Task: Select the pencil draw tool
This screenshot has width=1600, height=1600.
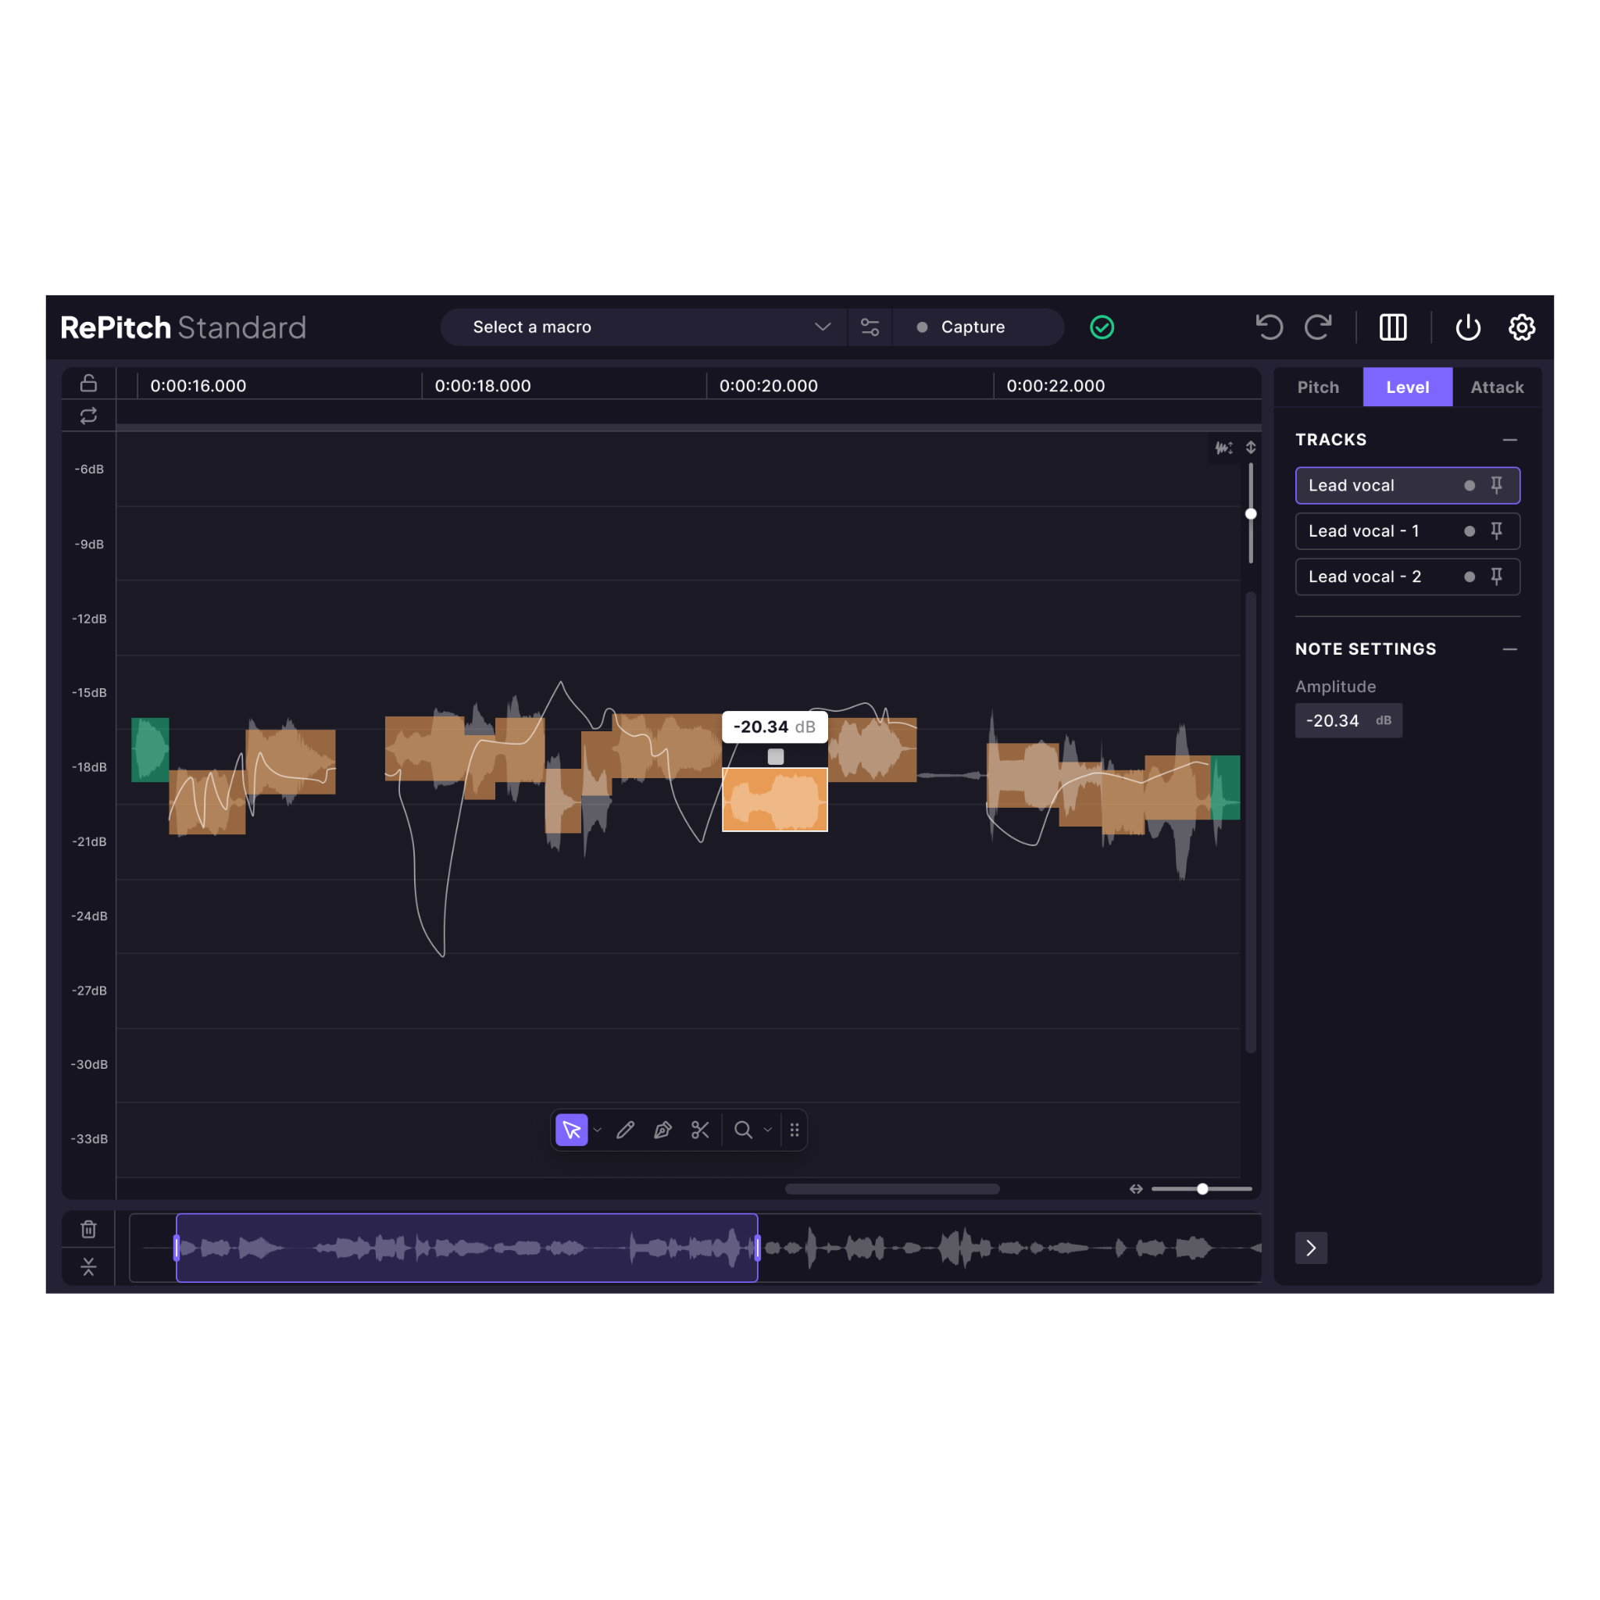Action: pos(626,1130)
